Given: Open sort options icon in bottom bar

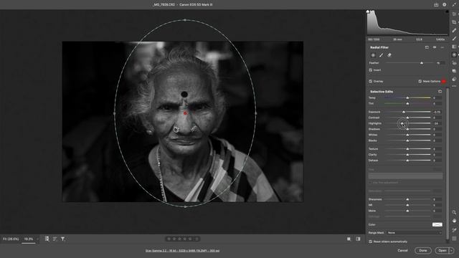Looking at the screenshot, I should pos(55,239).
